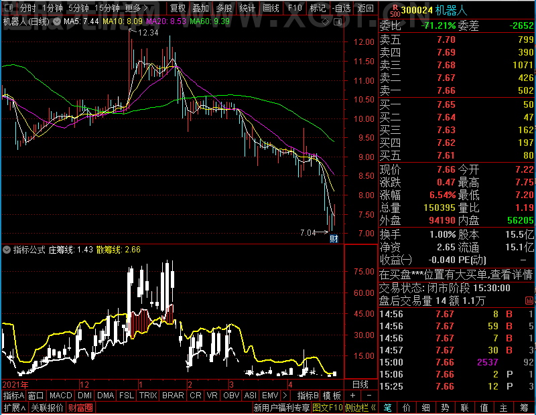
Task: Open the 指标B indicator group
Action: click(308, 396)
